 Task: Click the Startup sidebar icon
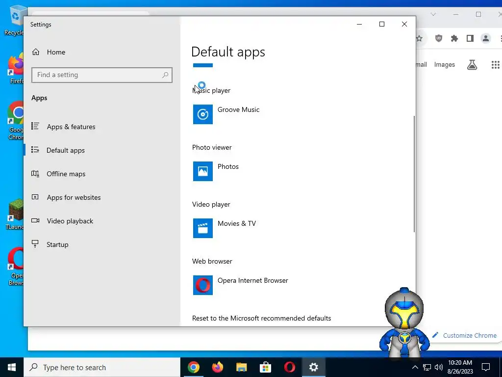[35, 244]
